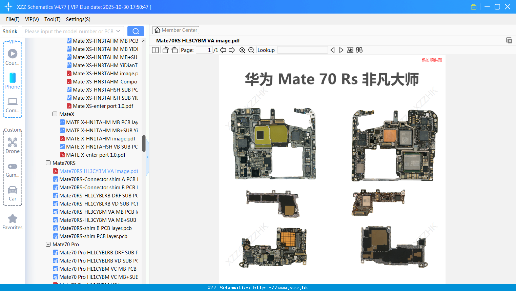
Task: Find previous lookup result
Action: coord(332,50)
